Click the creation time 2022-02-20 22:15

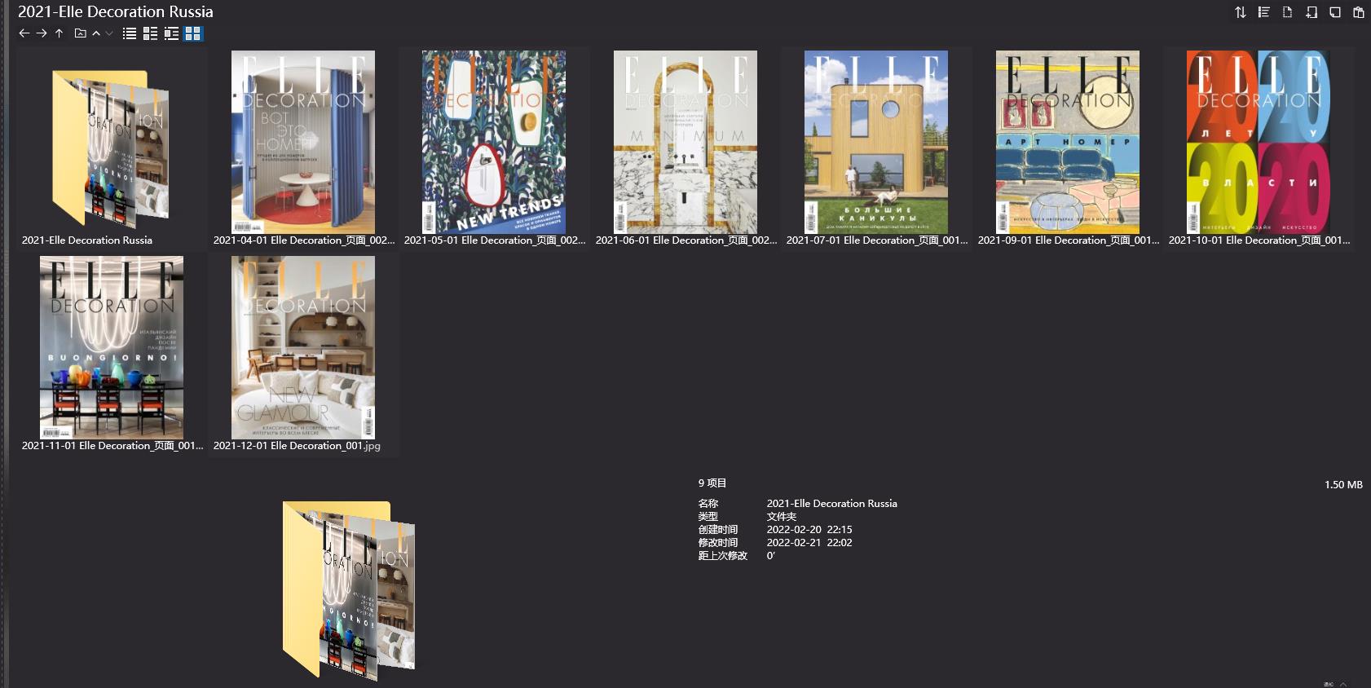pos(809,530)
